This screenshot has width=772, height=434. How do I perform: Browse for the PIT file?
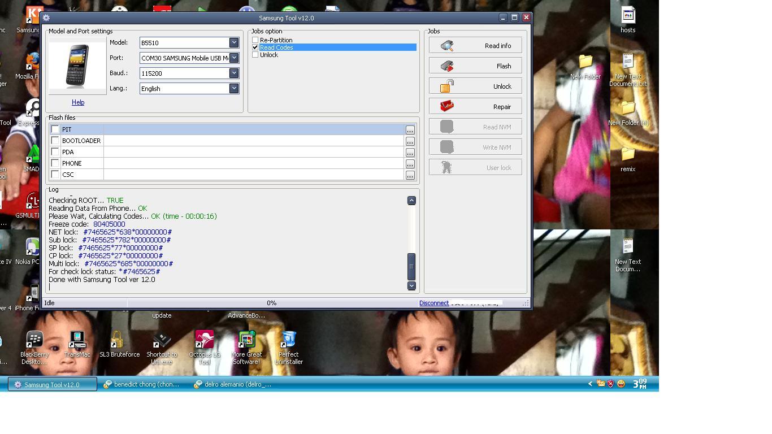tap(410, 130)
